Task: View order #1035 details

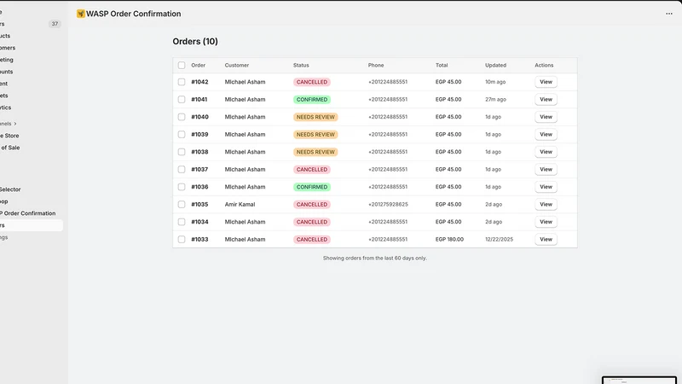Action: click(546, 204)
